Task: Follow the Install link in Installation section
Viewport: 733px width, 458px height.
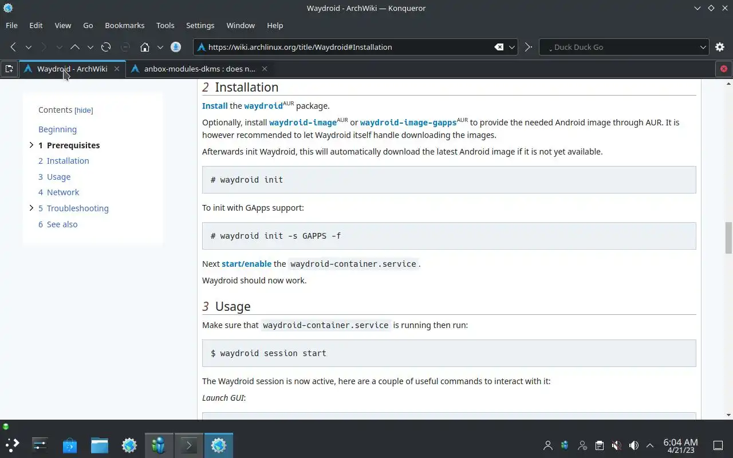Action: coord(215,106)
